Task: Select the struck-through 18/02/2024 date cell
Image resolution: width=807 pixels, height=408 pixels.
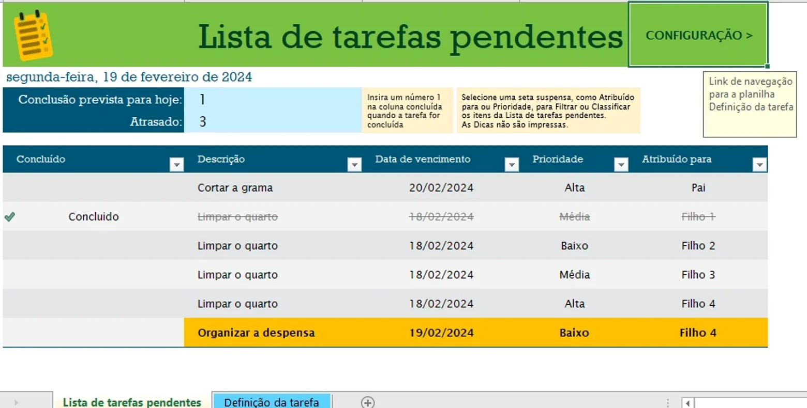Action: click(441, 216)
